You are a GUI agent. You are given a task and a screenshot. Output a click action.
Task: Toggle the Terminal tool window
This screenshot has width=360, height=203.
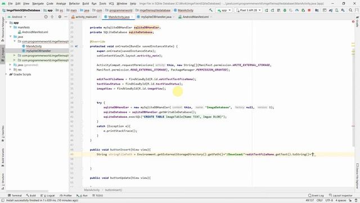(x=15, y=196)
